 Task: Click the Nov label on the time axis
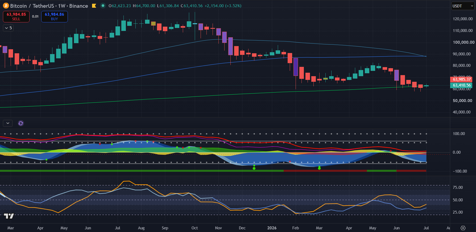tap(218, 228)
